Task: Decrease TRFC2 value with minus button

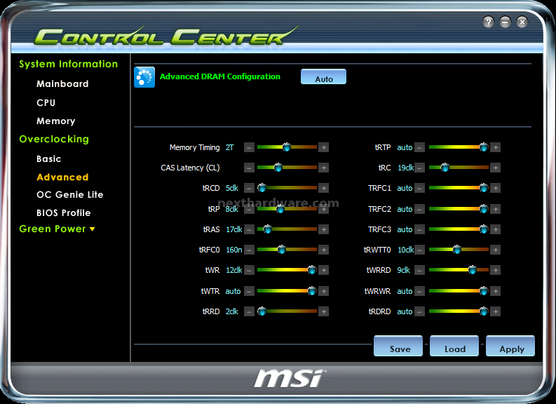Action: (419, 209)
